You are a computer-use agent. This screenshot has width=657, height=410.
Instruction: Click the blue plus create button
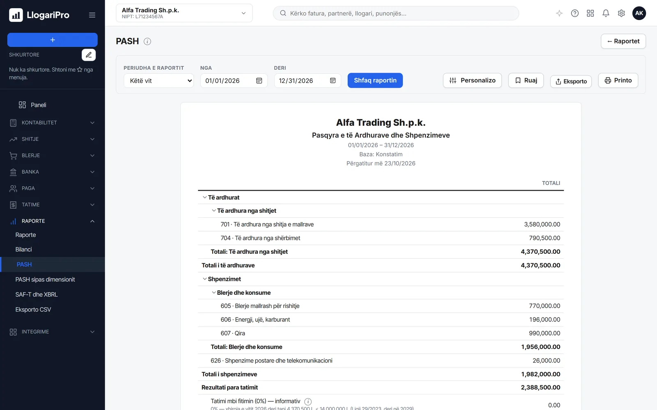tap(52, 40)
